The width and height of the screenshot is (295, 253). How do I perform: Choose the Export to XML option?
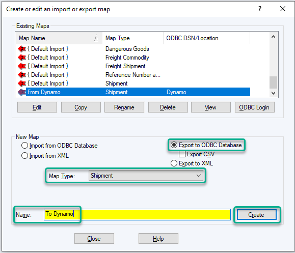tap(174, 163)
